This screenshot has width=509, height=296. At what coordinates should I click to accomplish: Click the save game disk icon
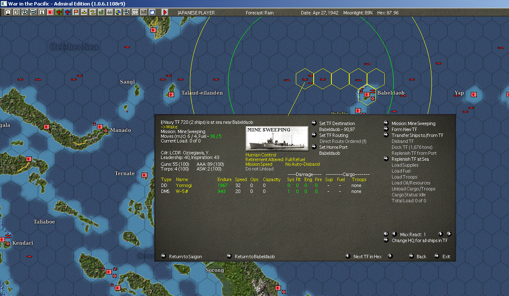pyautogui.click(x=8, y=12)
